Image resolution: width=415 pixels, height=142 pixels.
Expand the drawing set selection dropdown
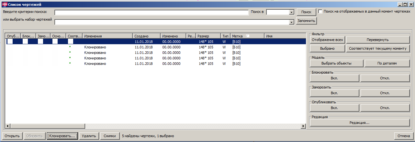click(291, 22)
